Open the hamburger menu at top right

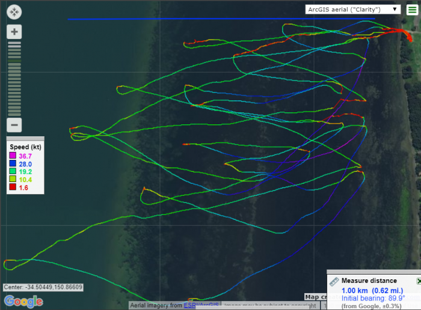(411, 9)
